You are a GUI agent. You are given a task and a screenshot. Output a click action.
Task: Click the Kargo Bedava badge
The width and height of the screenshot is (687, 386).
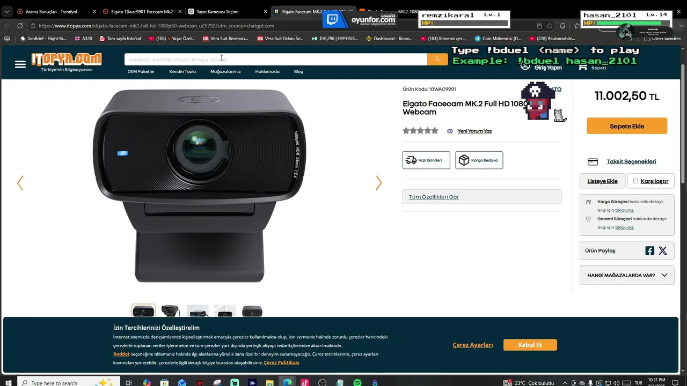pyautogui.click(x=479, y=160)
